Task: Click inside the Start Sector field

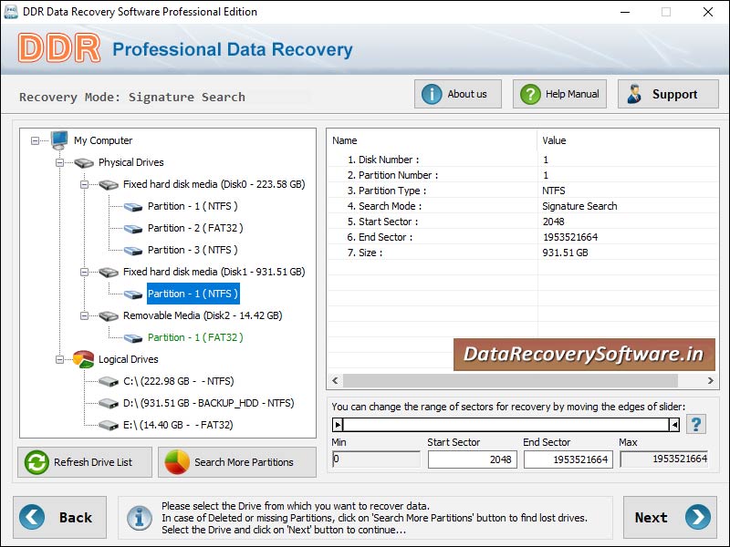Action: [472, 459]
